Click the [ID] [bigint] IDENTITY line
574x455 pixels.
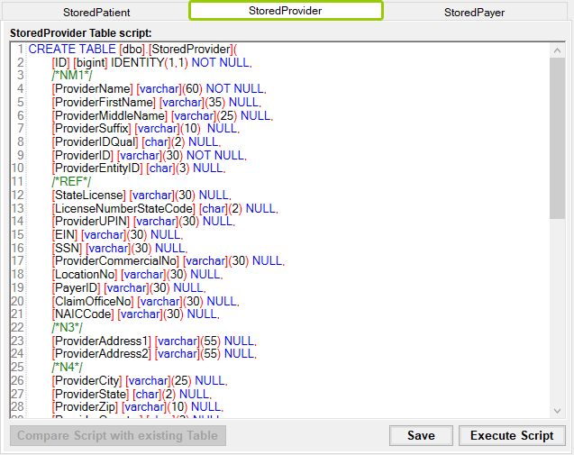tap(151, 62)
